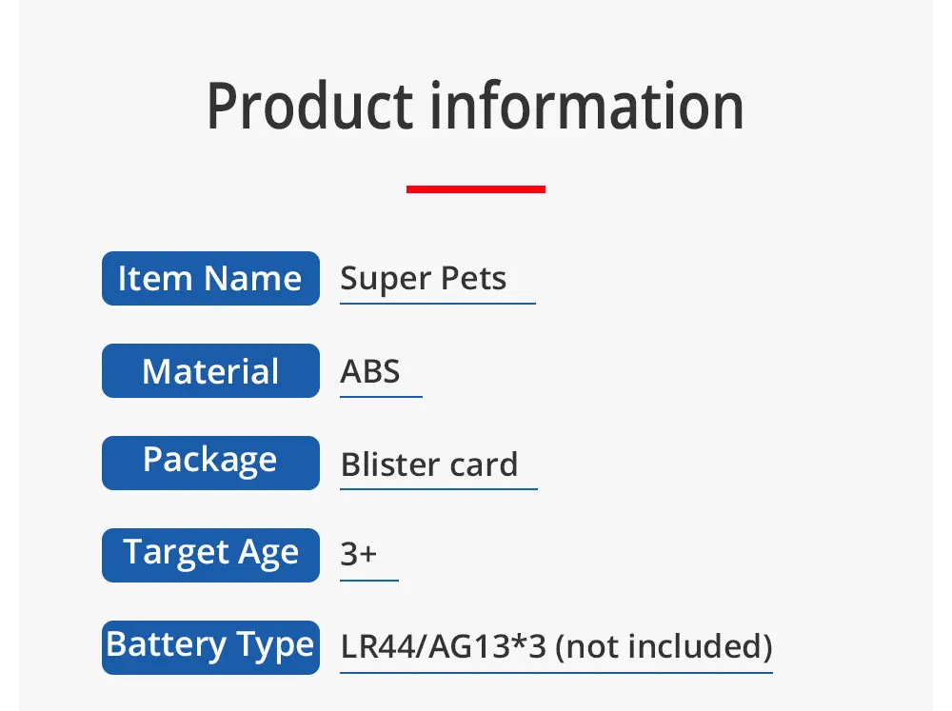
Task: Click the Material blue label
Action: click(x=210, y=371)
